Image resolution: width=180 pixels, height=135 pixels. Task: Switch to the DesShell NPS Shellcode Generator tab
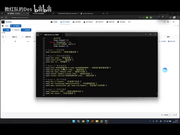[x=67, y=13]
